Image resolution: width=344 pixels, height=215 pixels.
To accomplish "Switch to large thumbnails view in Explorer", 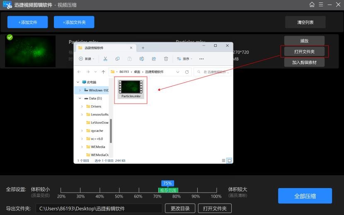I will [x=229, y=160].
